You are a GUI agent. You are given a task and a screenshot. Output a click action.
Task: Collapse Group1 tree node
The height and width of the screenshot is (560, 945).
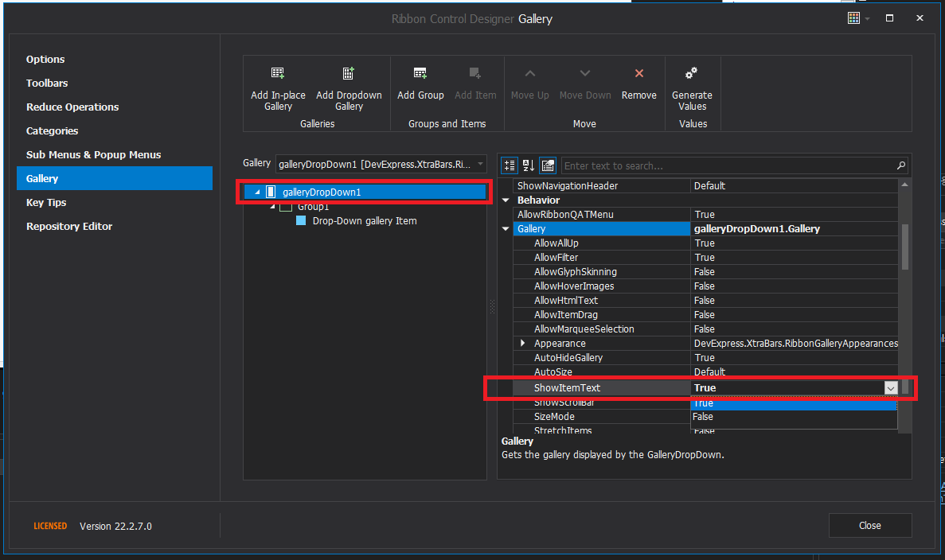(272, 207)
